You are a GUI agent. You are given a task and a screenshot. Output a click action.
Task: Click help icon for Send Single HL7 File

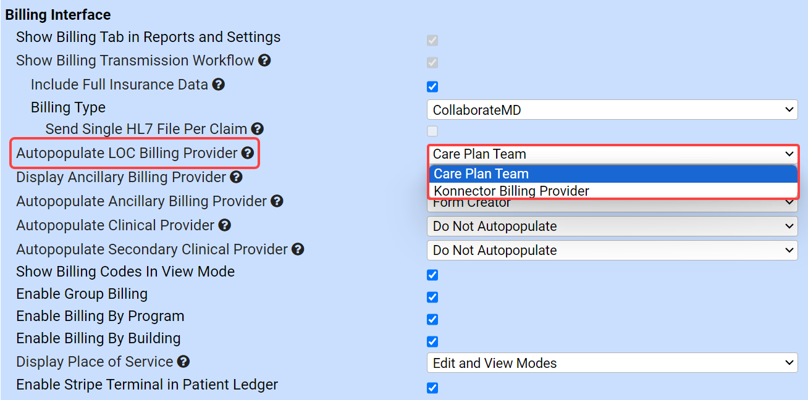(x=258, y=129)
